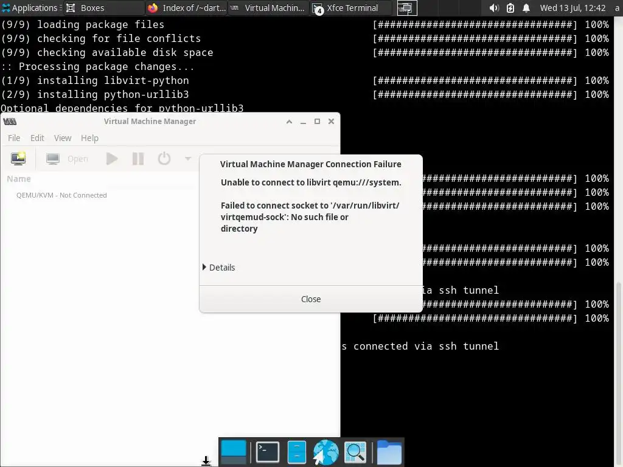This screenshot has width=623, height=467.
Task: Click the battery power icon in the panel
Action: click(510, 8)
